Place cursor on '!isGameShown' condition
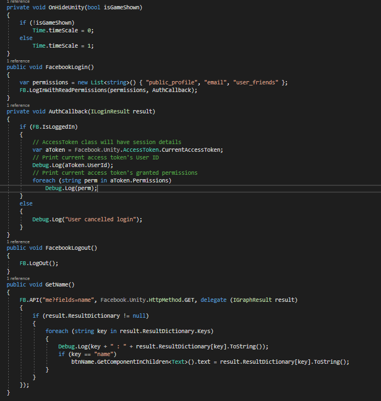Screen dimensions: 381x401 (x=52, y=23)
